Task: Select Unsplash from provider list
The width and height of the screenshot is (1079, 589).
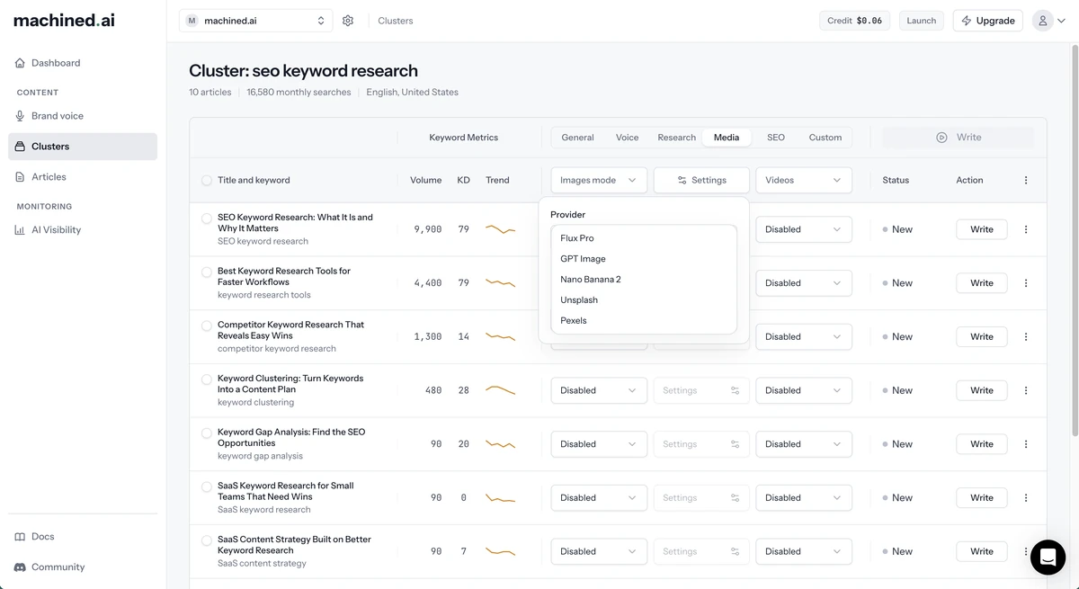Action: [x=644, y=300]
